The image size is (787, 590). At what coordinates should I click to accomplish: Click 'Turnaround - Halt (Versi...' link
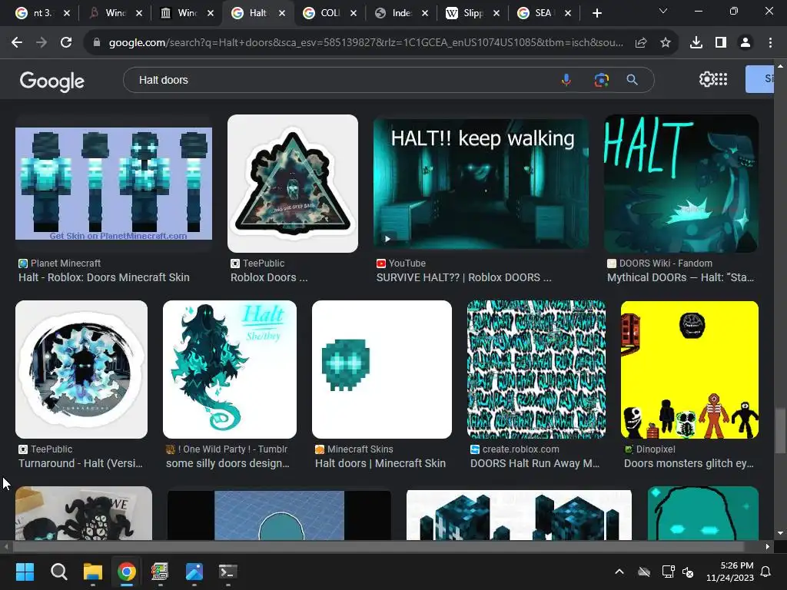(81, 463)
